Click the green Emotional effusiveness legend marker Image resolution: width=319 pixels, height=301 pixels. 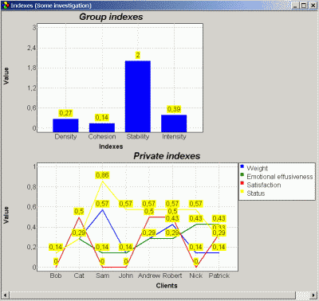click(242, 175)
